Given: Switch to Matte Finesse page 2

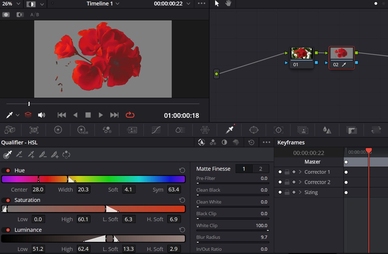Looking at the screenshot, I should point(260,169).
